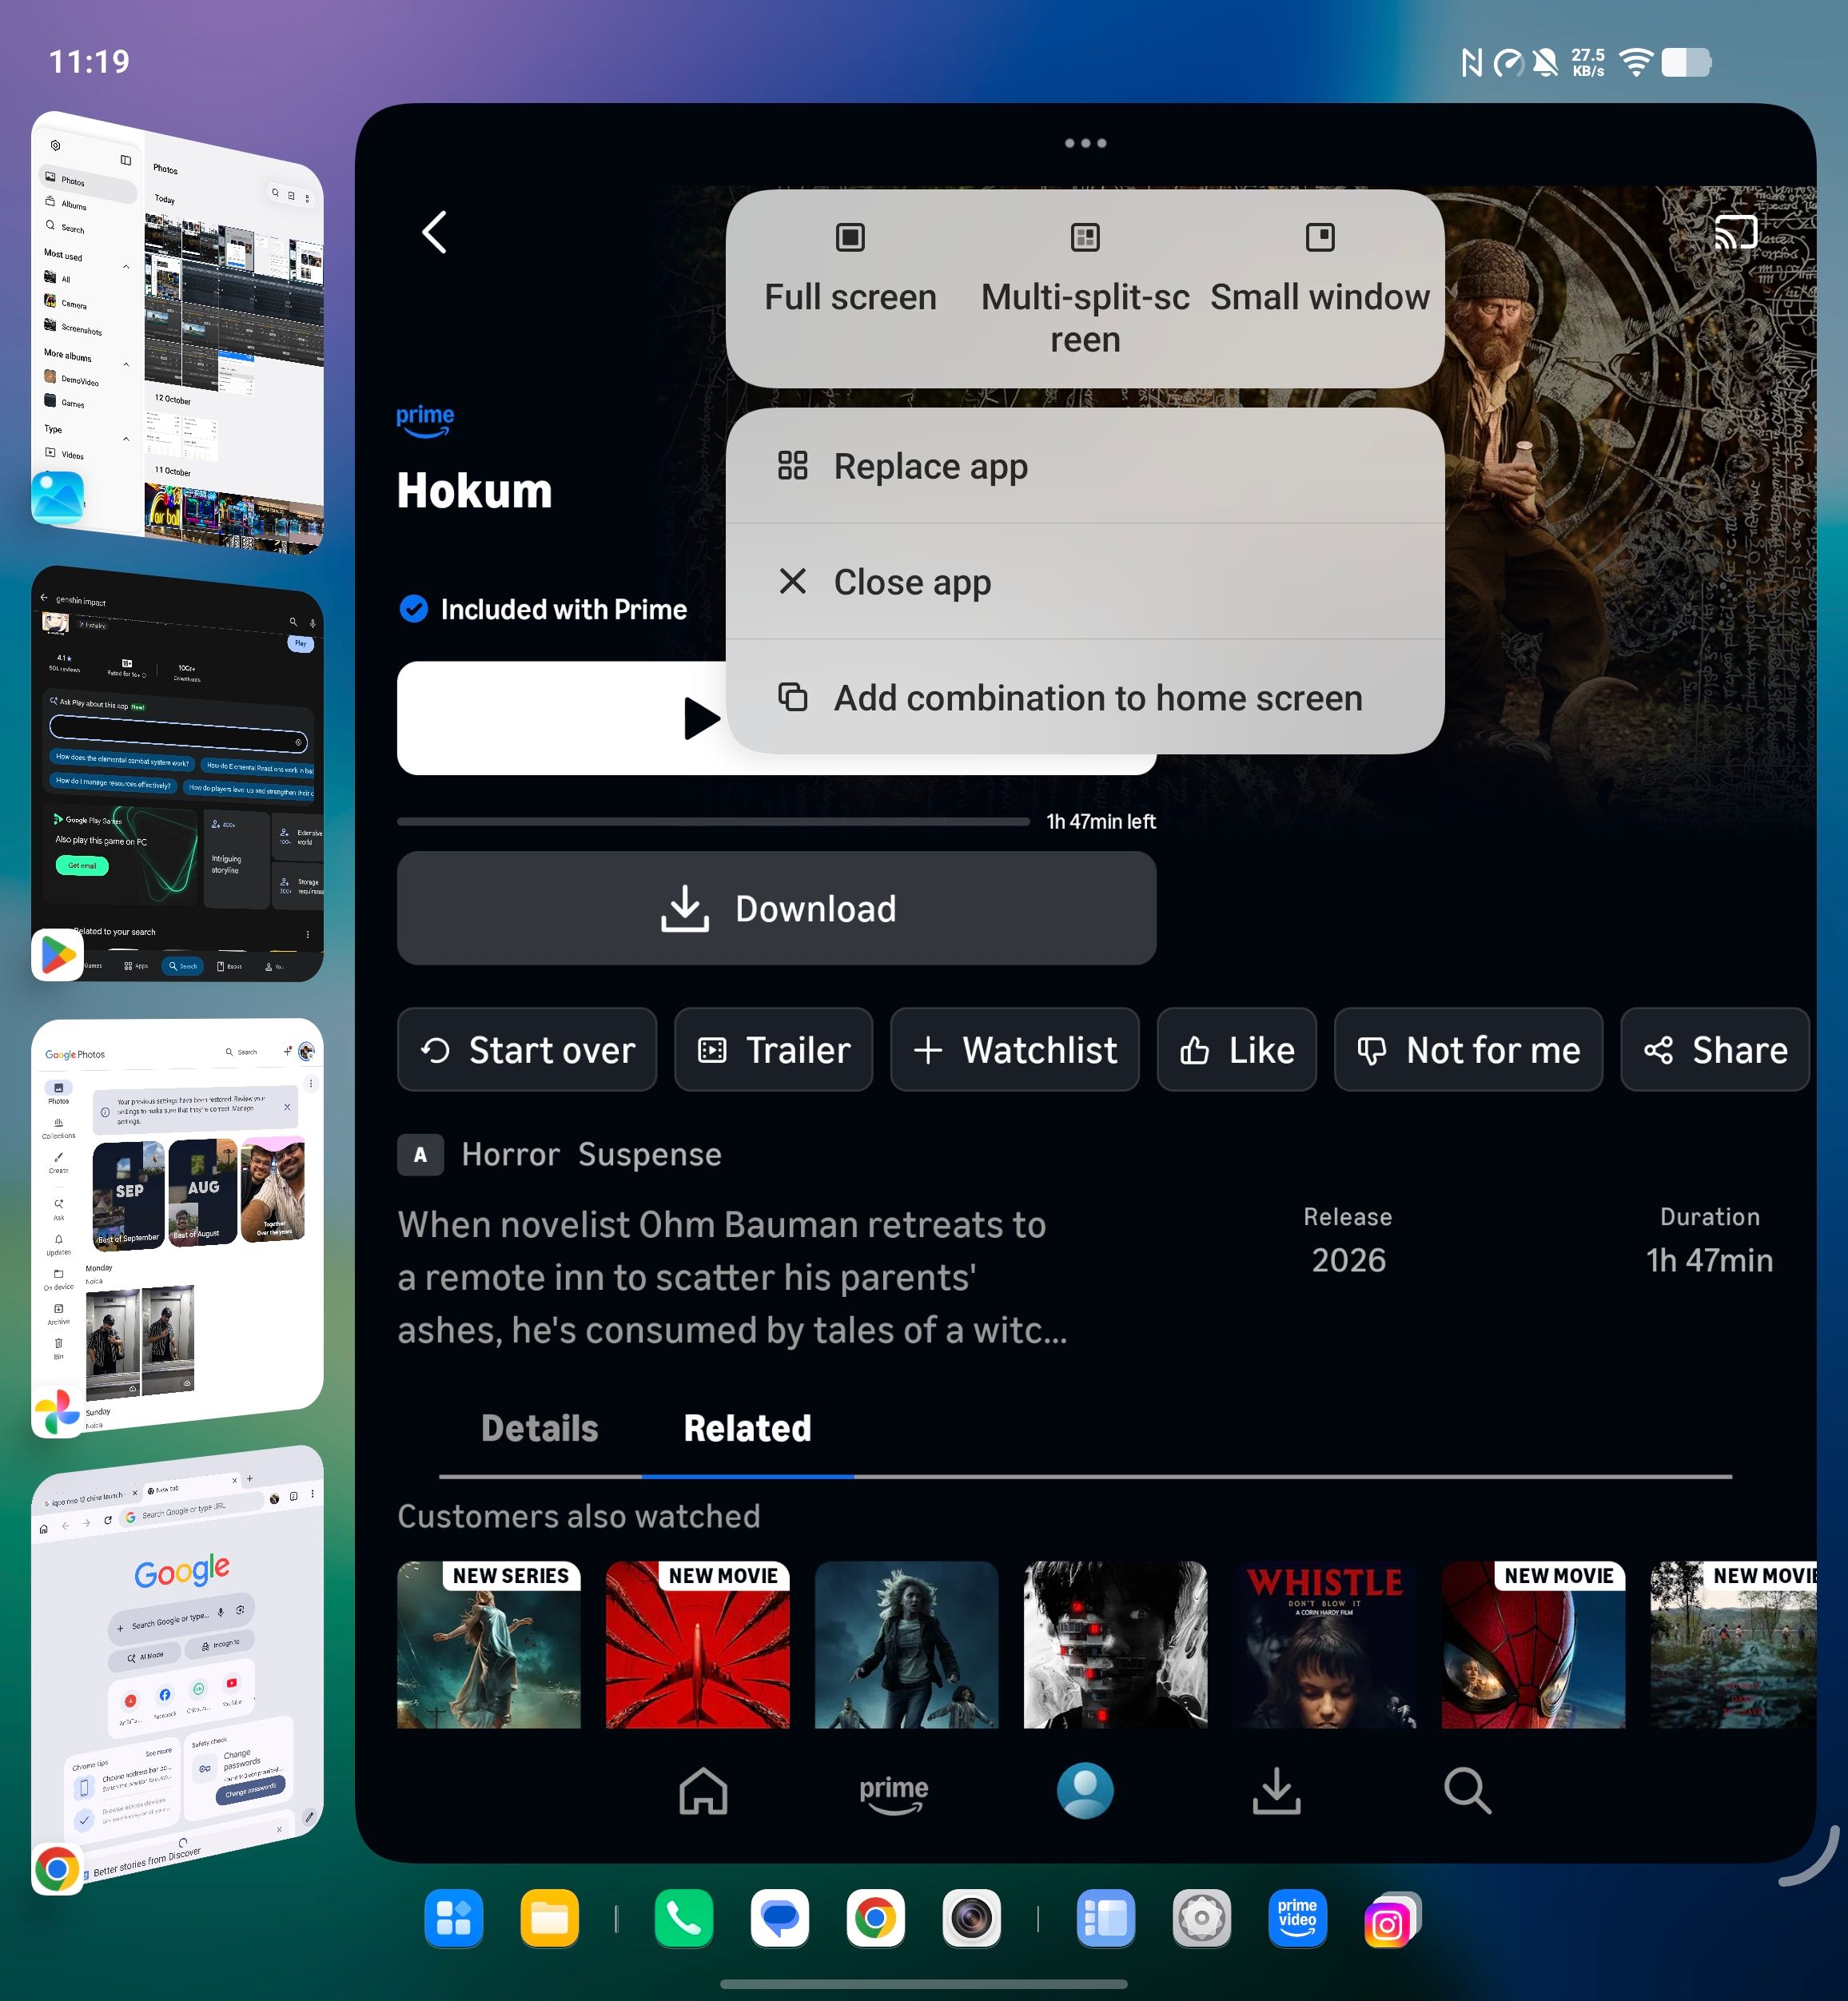Open the Whistle movie poster
The width and height of the screenshot is (1848, 2001).
(1325, 1644)
